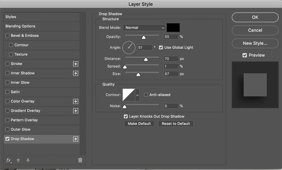282x170 pixels.
Task: Uncheck the Drop Shadow checkbox
Action: [7, 139]
